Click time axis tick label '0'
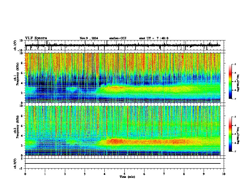This screenshot has height=195, width=252. (x=25, y=174)
